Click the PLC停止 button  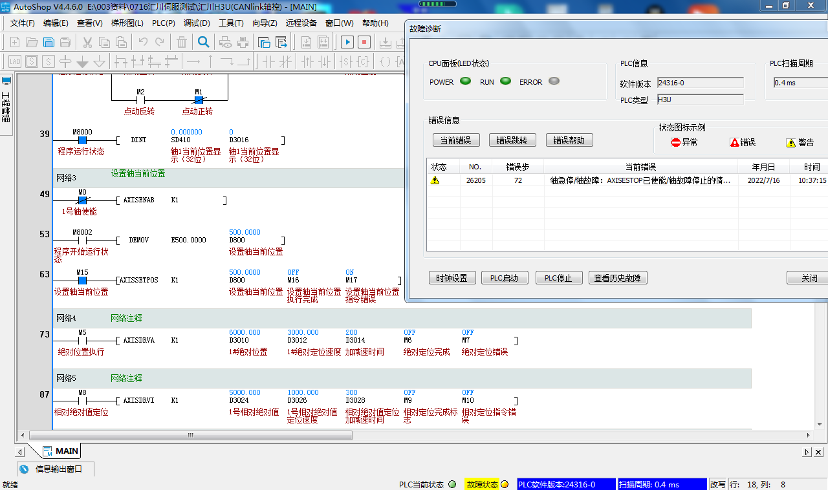(559, 278)
